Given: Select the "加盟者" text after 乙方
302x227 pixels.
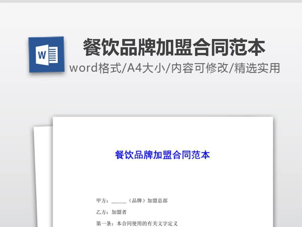Looking at the screenshot, I should click(x=119, y=212).
